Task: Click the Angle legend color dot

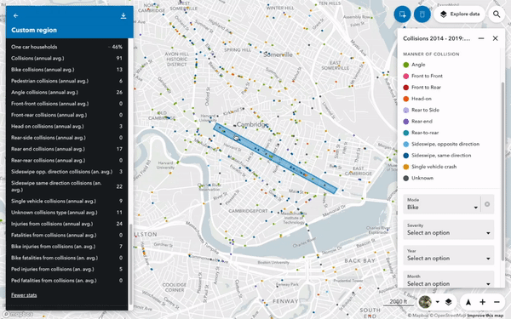Action: pyautogui.click(x=405, y=65)
